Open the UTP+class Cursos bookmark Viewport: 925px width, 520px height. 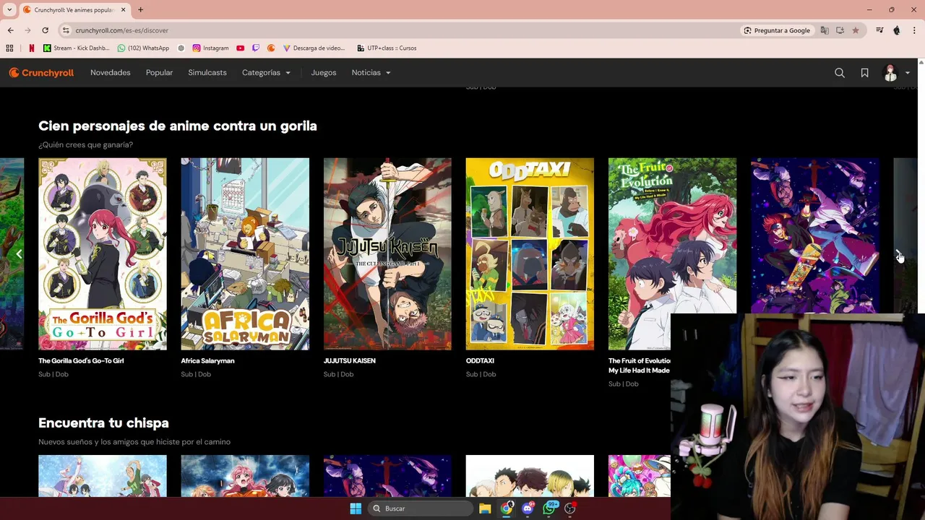(x=387, y=48)
